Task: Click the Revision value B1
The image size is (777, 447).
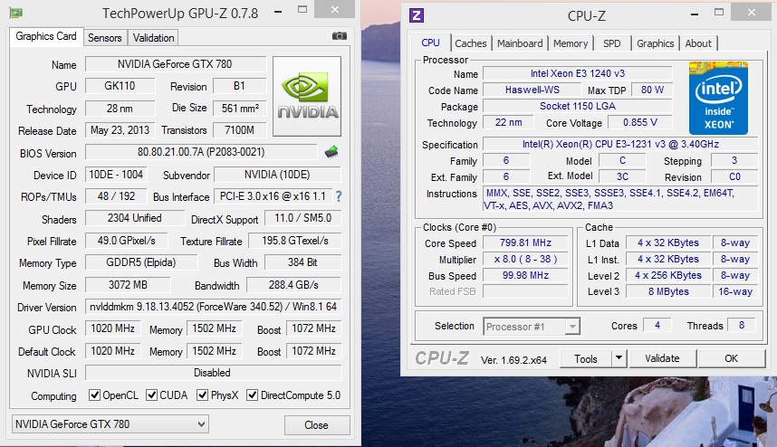Action: point(239,86)
